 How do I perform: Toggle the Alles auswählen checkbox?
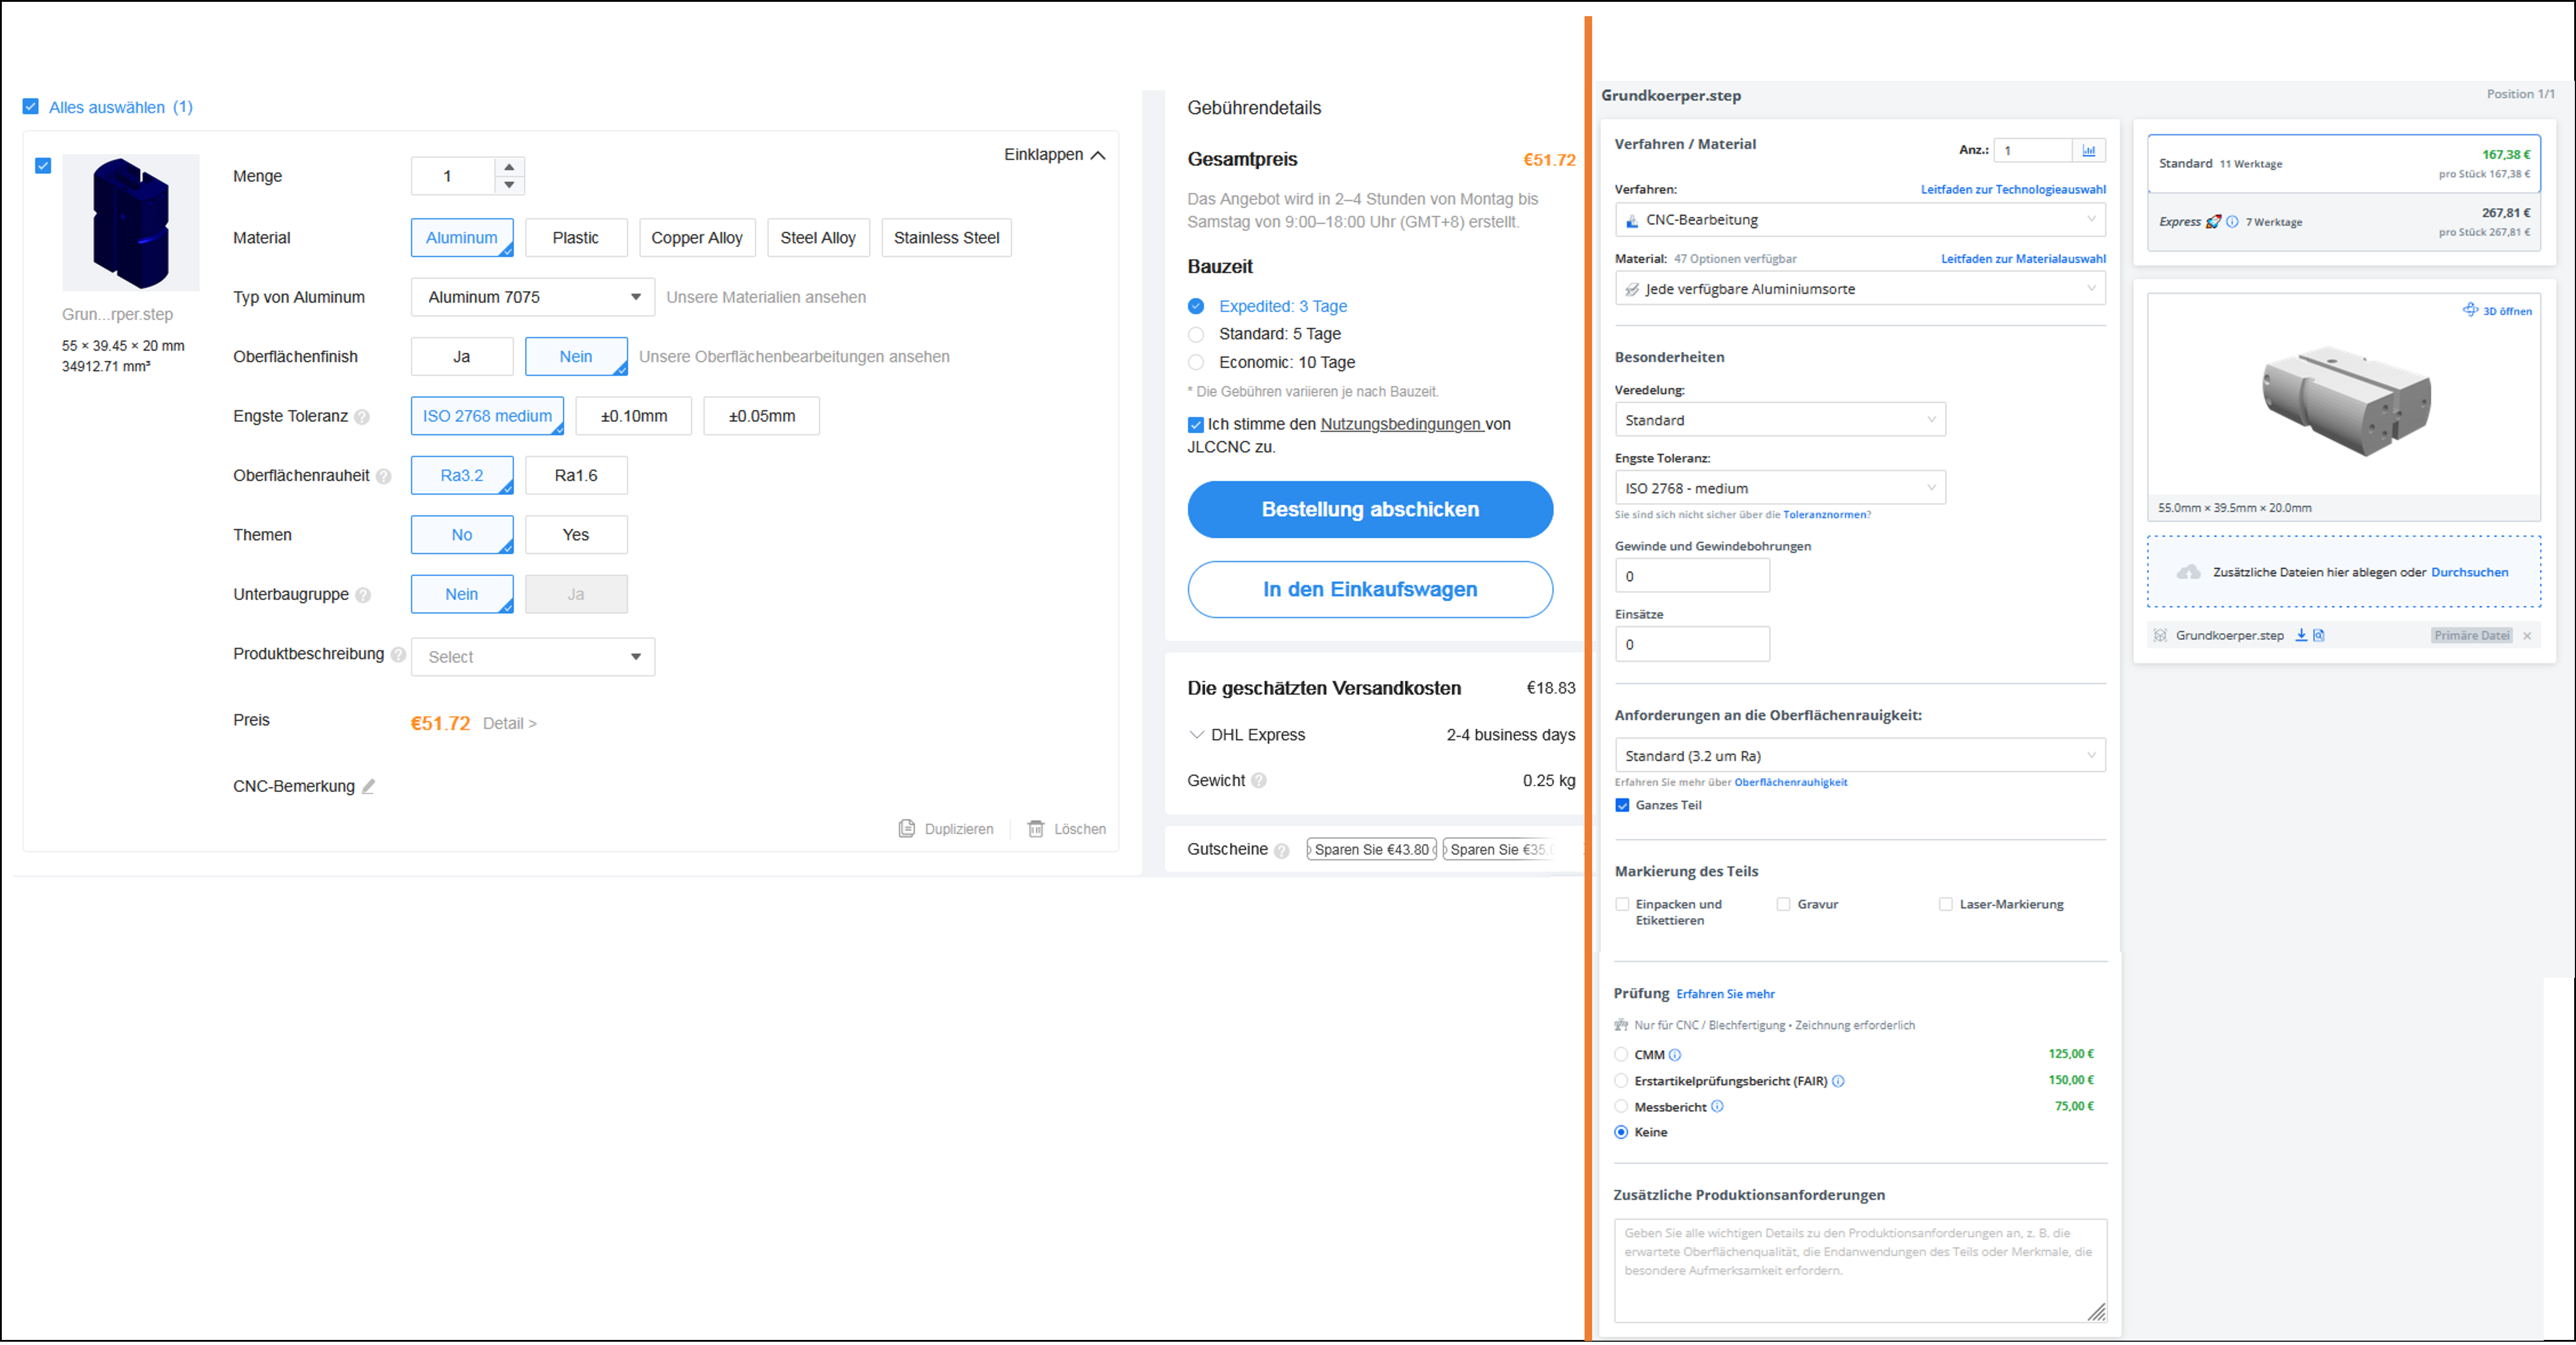pyautogui.click(x=31, y=107)
